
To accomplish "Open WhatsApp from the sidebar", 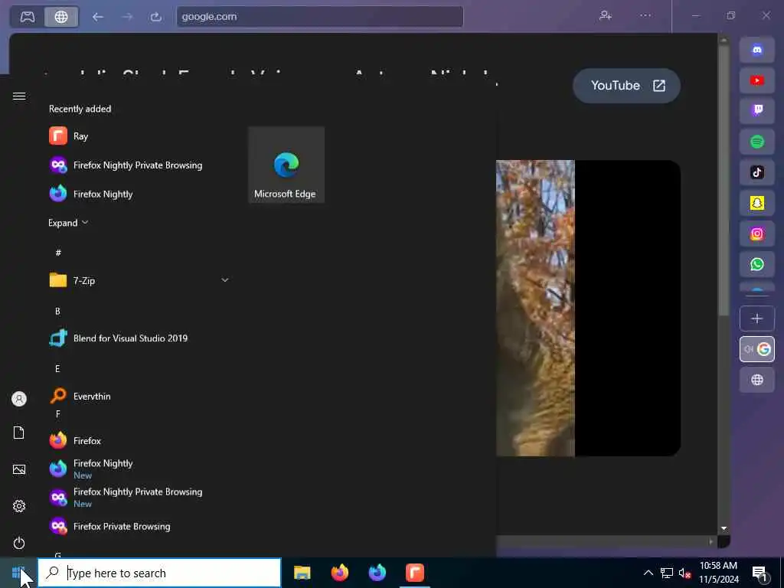I will point(757,264).
